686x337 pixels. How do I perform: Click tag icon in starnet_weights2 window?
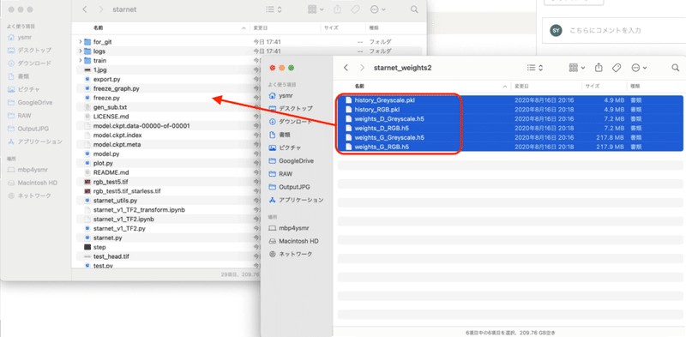click(617, 68)
